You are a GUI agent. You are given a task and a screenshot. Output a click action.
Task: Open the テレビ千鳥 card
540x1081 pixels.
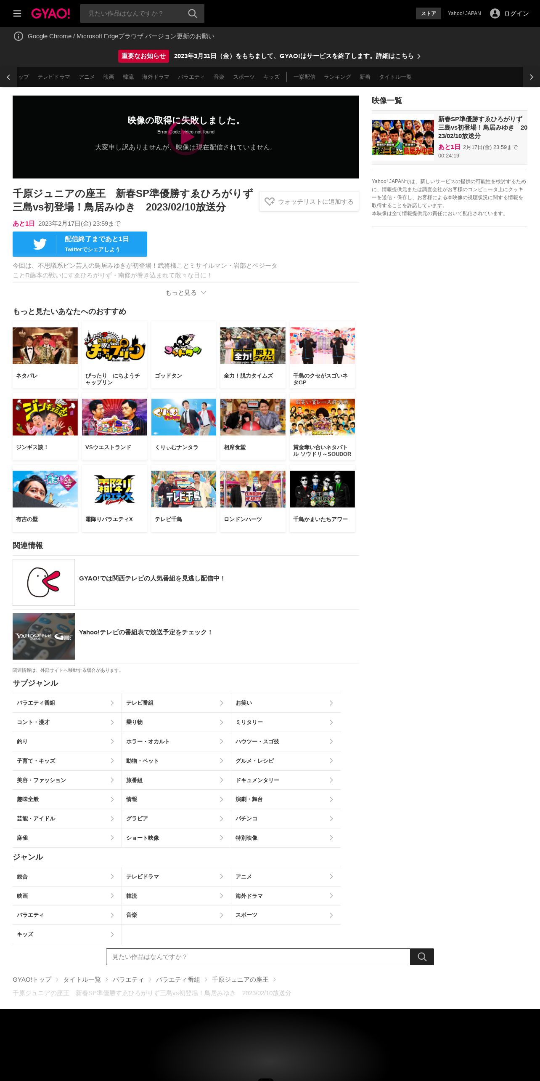click(x=184, y=498)
